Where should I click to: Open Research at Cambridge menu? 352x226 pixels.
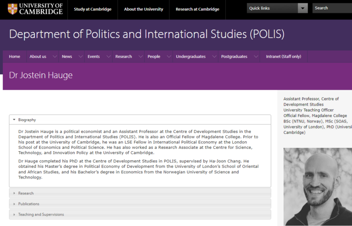197,9
